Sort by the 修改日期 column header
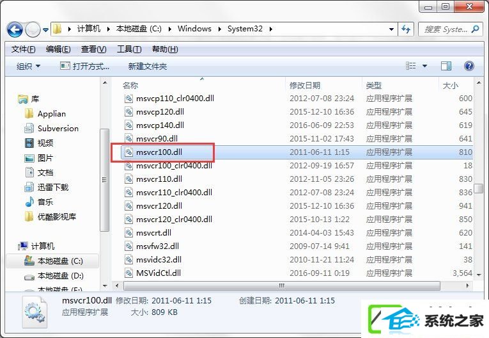The image size is (489, 338). tap(305, 85)
